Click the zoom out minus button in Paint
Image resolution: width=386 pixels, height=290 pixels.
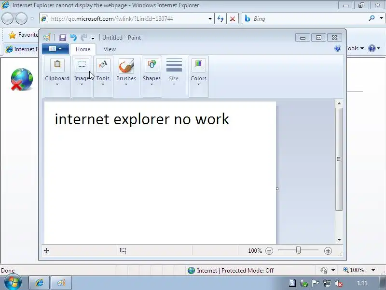(269, 251)
